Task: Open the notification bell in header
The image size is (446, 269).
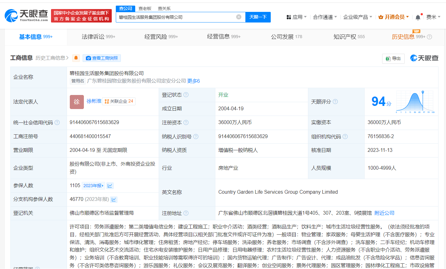Action: 418,17
